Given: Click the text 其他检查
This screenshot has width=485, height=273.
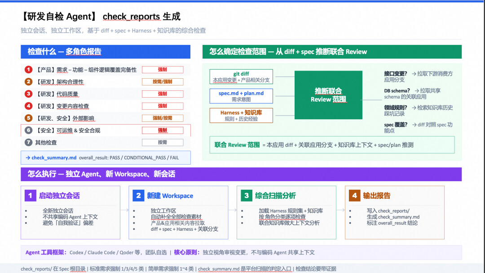Looking at the screenshot, I should click(x=46, y=143).
